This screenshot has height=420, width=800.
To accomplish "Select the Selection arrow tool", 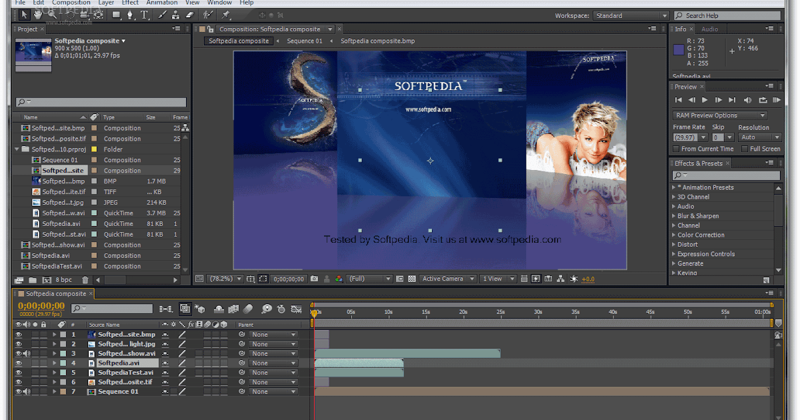I will point(25,15).
